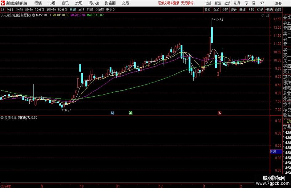Open the 问小达 menu
The width and height of the screenshot is (291, 188).
tap(94, 3)
